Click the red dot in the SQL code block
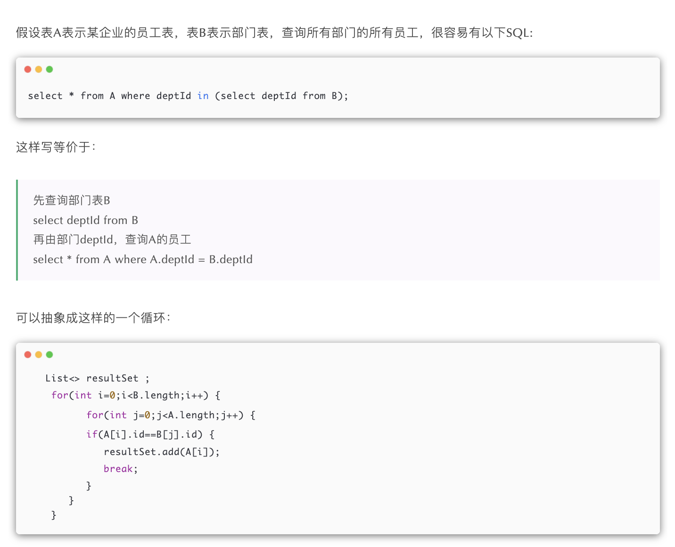The height and width of the screenshot is (547, 675). 28,69
